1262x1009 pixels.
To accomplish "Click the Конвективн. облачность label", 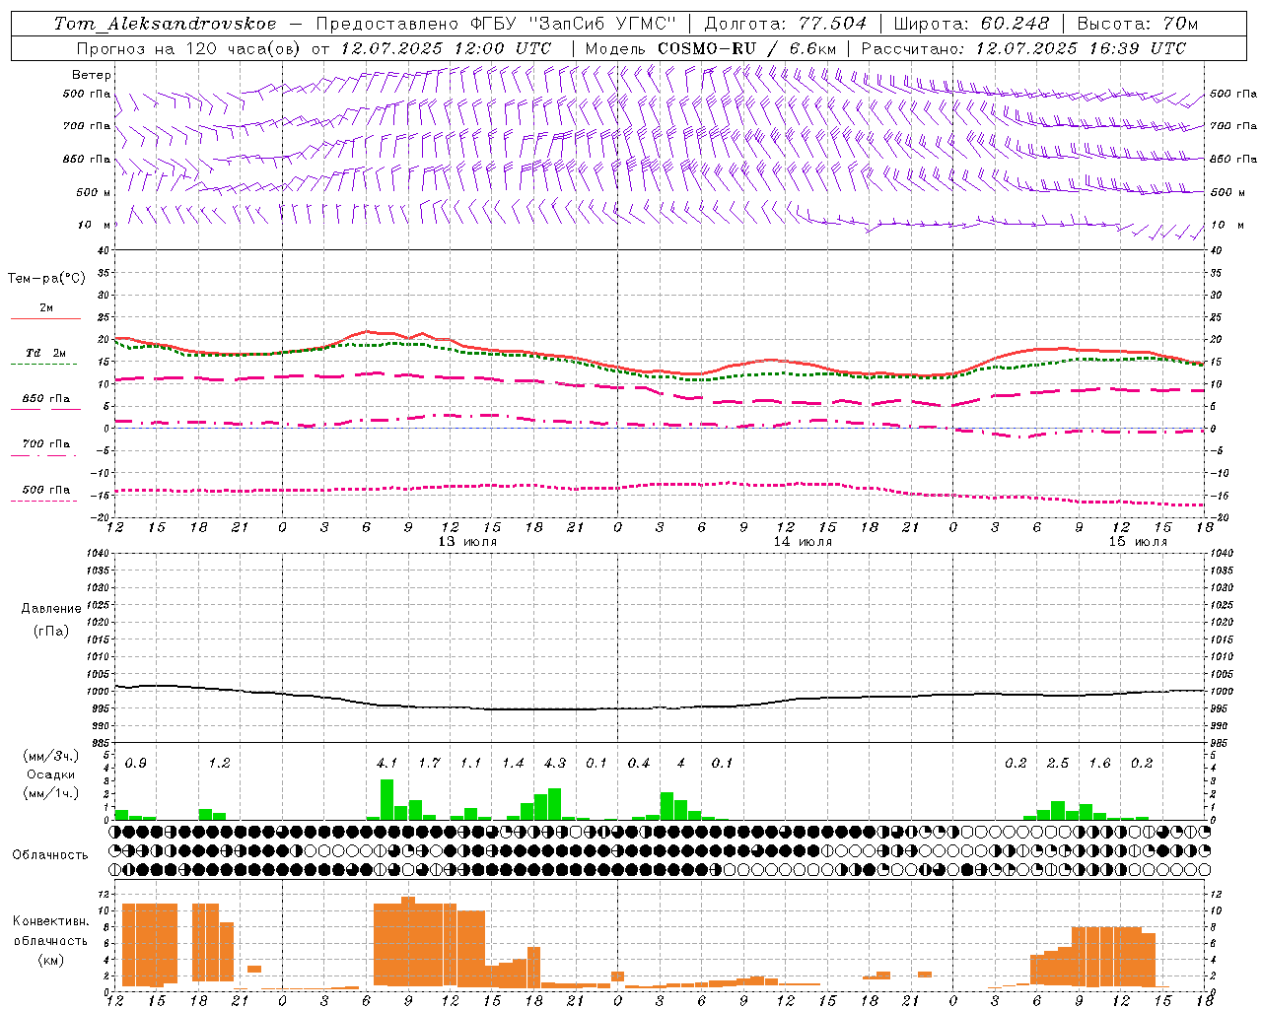I will pyautogui.click(x=50, y=930).
